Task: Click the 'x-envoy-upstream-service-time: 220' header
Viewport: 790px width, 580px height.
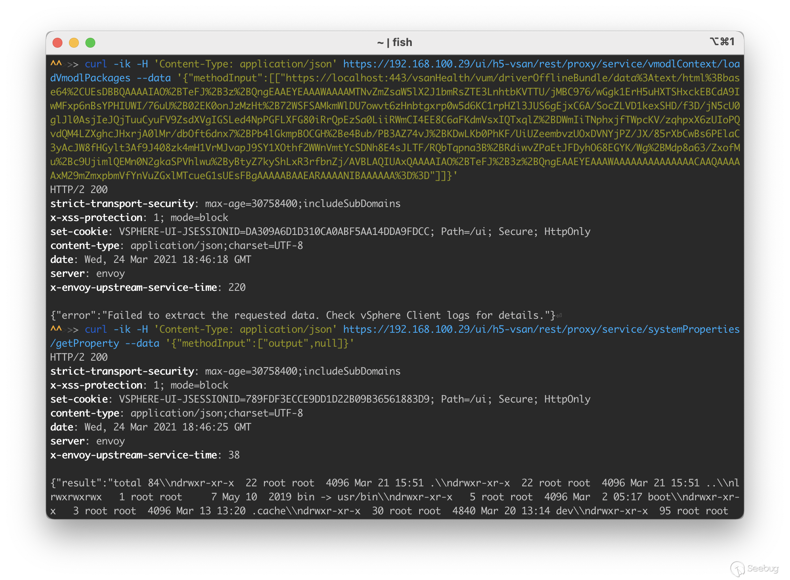Action: tap(148, 288)
